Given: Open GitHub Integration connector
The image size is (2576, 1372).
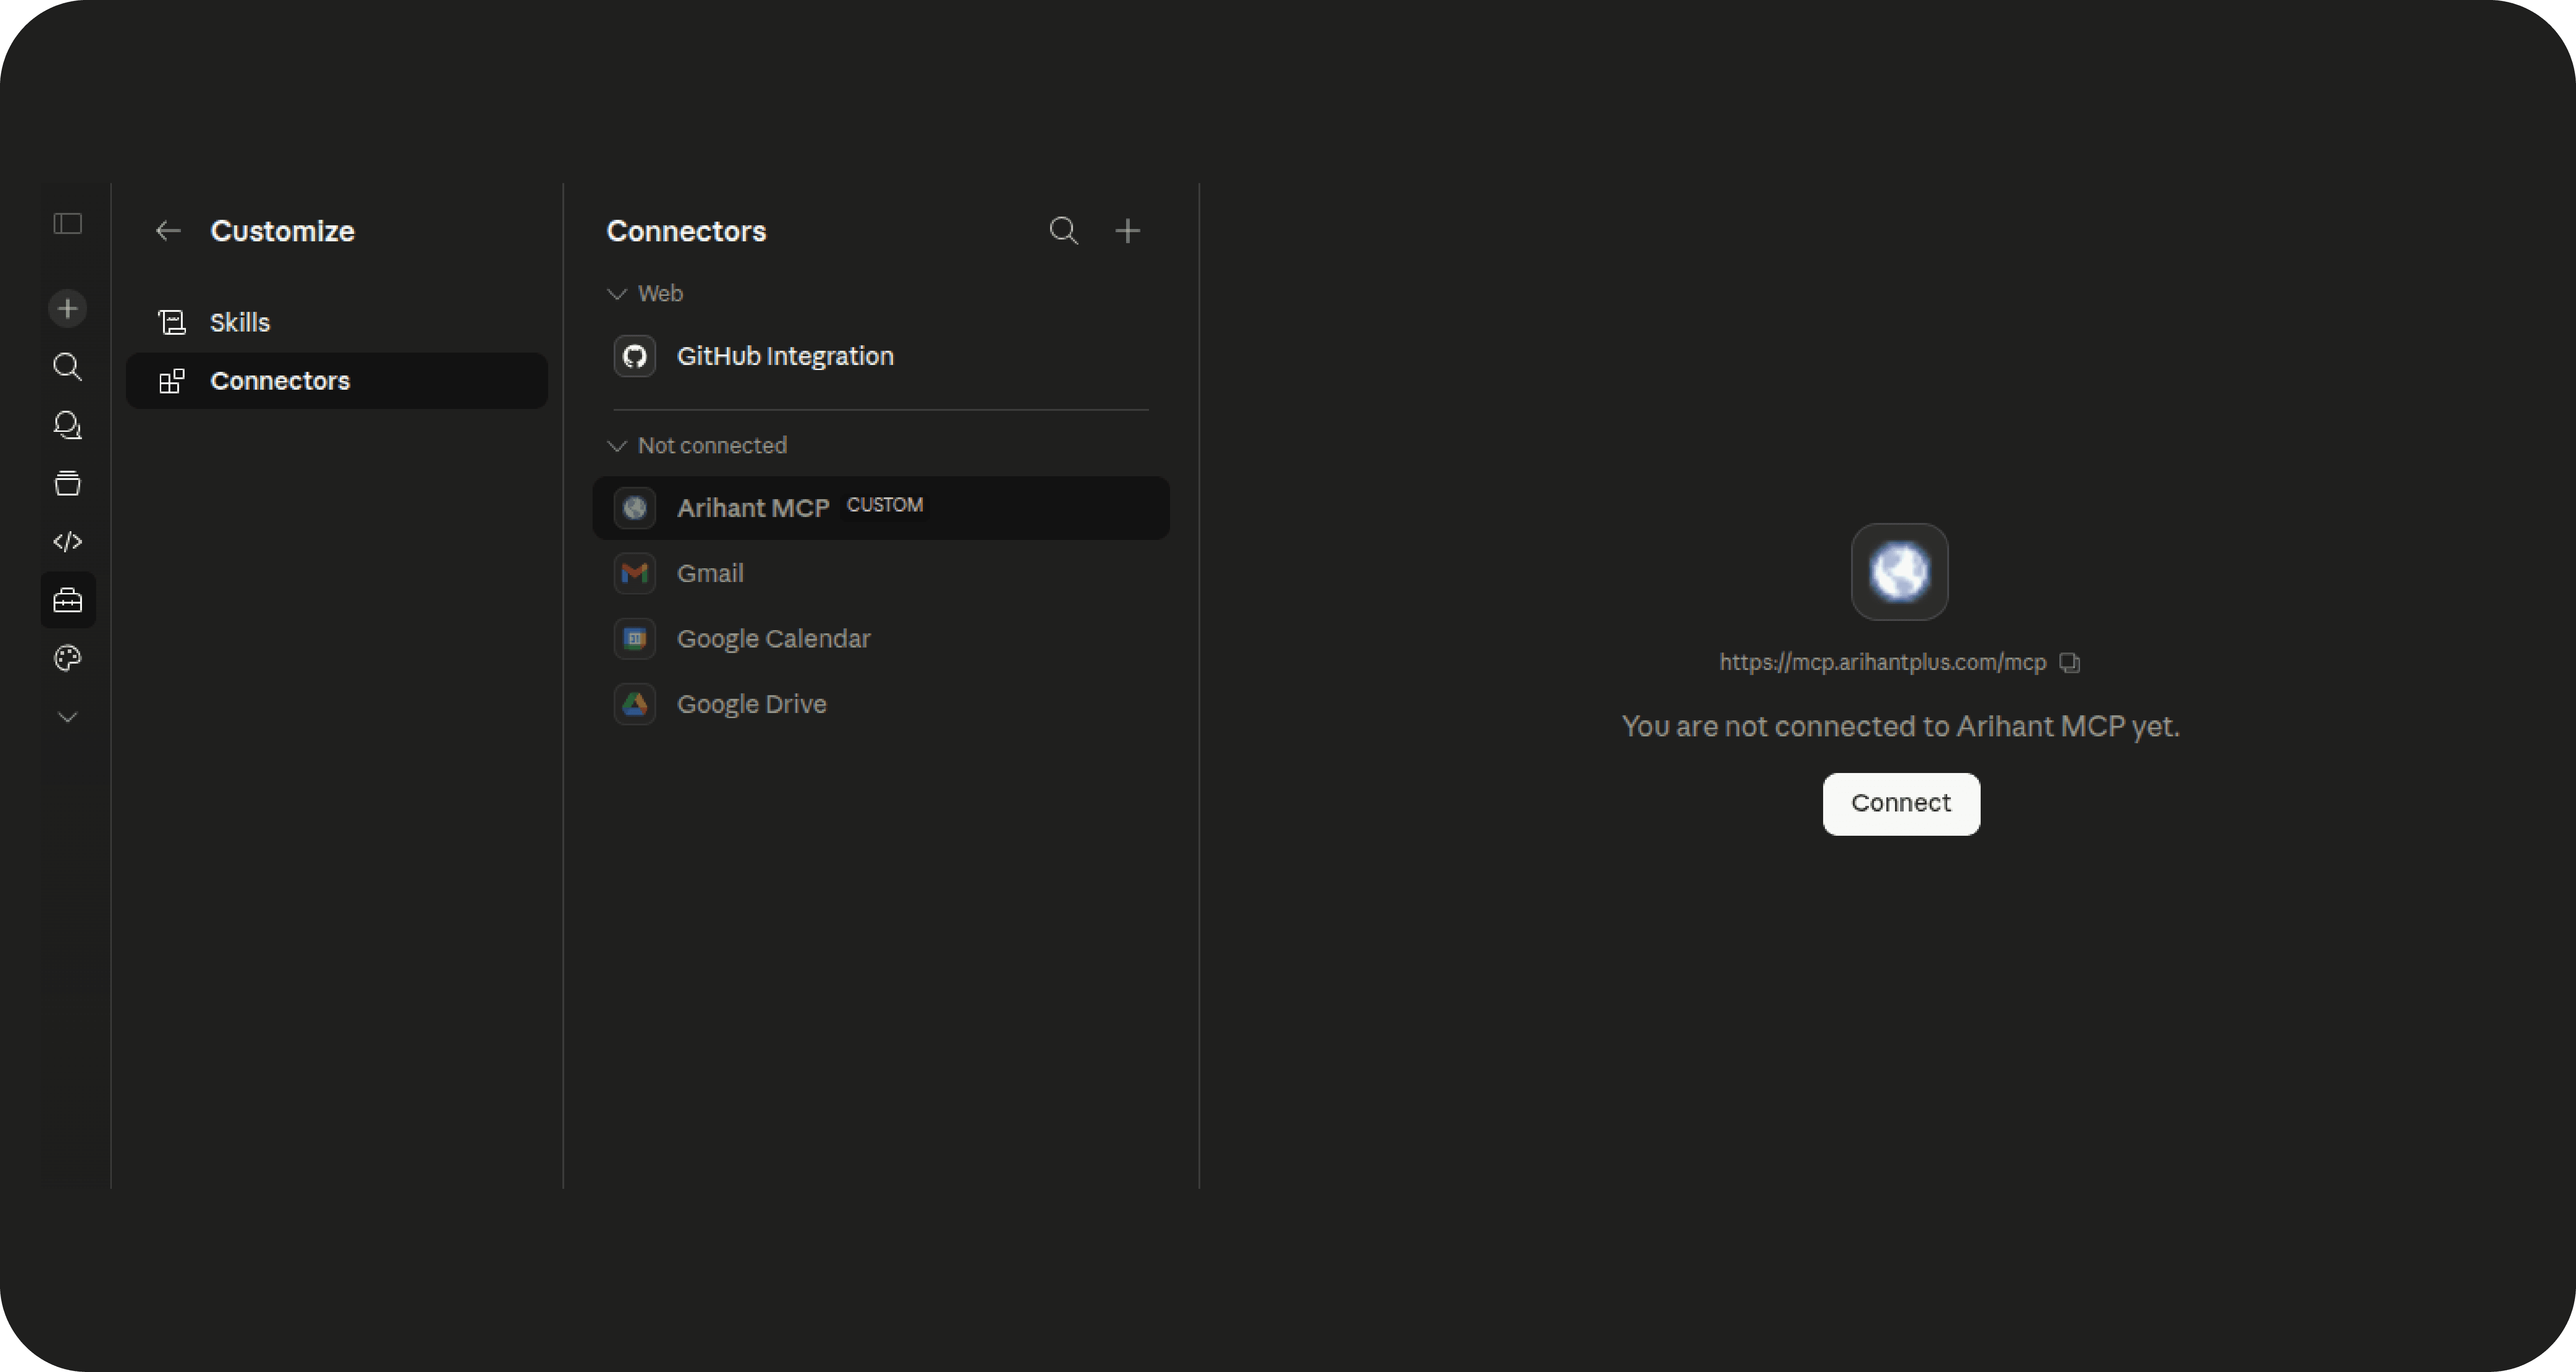Looking at the screenshot, I should tap(881, 356).
